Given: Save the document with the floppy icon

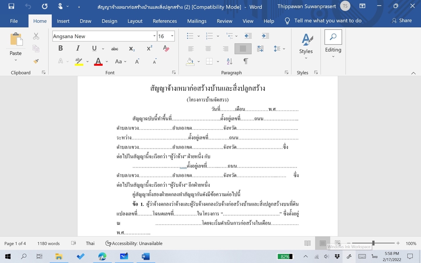Looking at the screenshot, I should click(11, 6).
